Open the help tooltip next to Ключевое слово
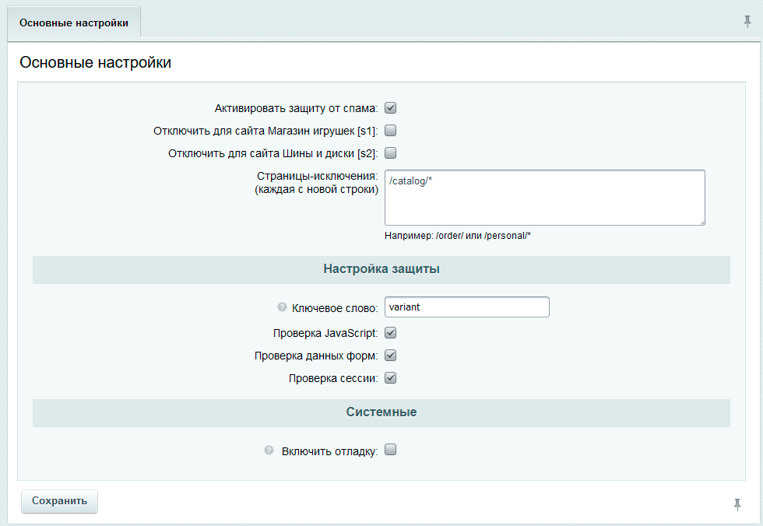 [281, 307]
